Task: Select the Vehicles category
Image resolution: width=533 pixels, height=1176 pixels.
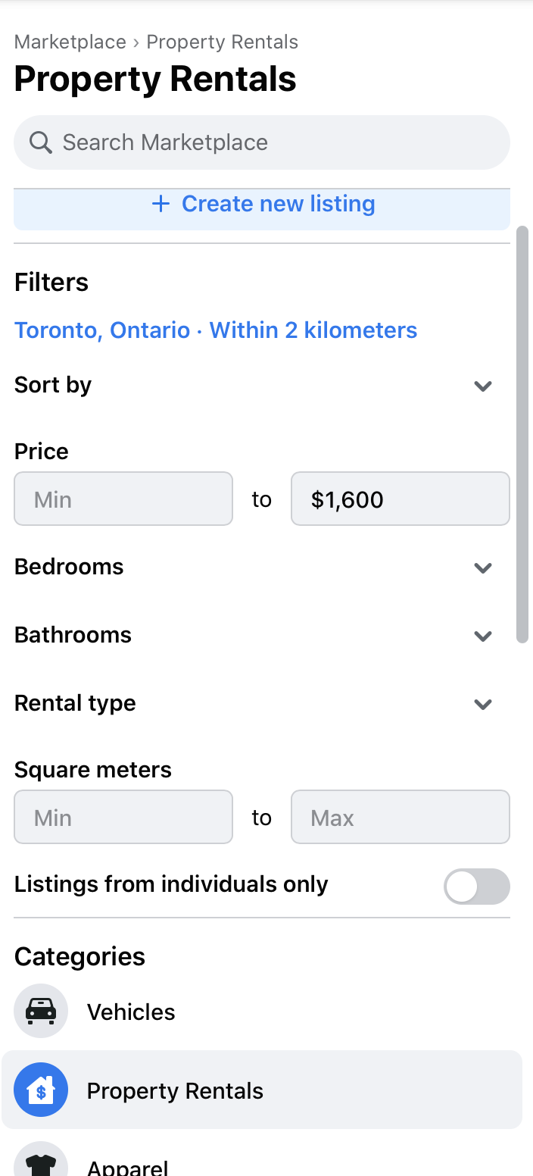Action: 262,1011
